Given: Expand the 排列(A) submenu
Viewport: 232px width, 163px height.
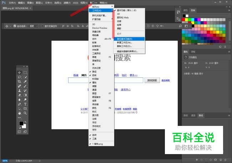Looking at the screenshot, I should coord(101,7).
